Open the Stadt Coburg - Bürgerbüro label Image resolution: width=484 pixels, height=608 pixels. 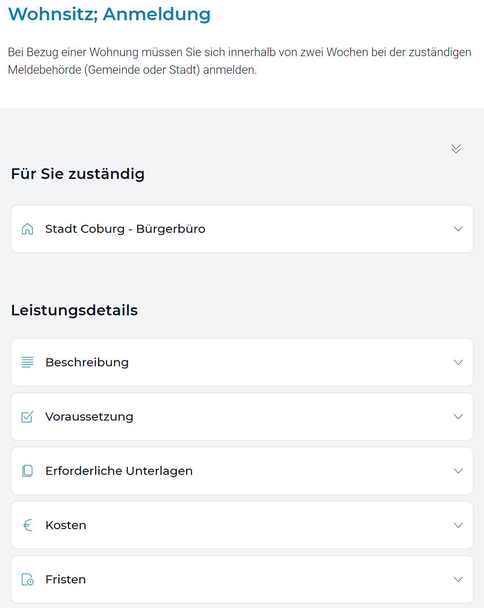pyautogui.click(x=125, y=229)
